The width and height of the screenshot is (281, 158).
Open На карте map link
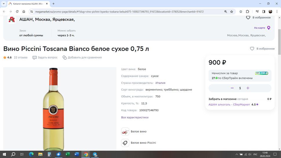point(260,28)
